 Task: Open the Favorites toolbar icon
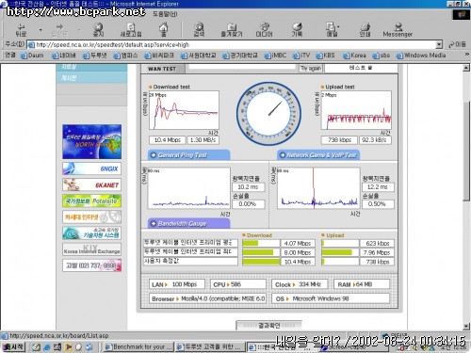(232, 30)
